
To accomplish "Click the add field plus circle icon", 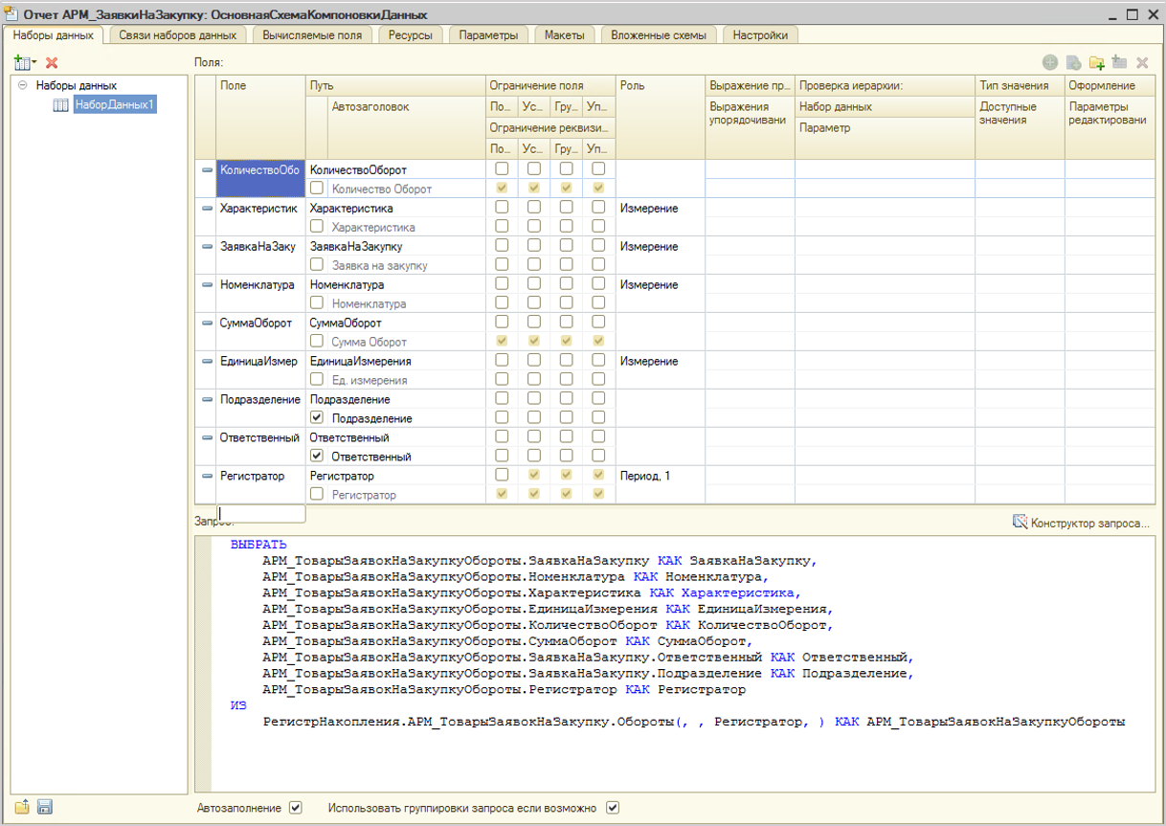I will click(1050, 63).
